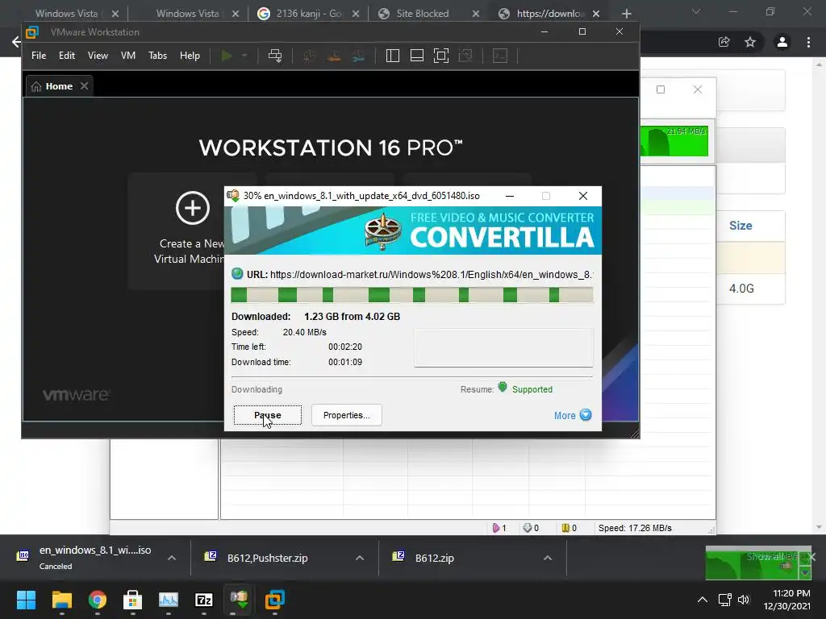Toggle the thumbnail bar icon in VMware
826x619 pixels.
417,56
